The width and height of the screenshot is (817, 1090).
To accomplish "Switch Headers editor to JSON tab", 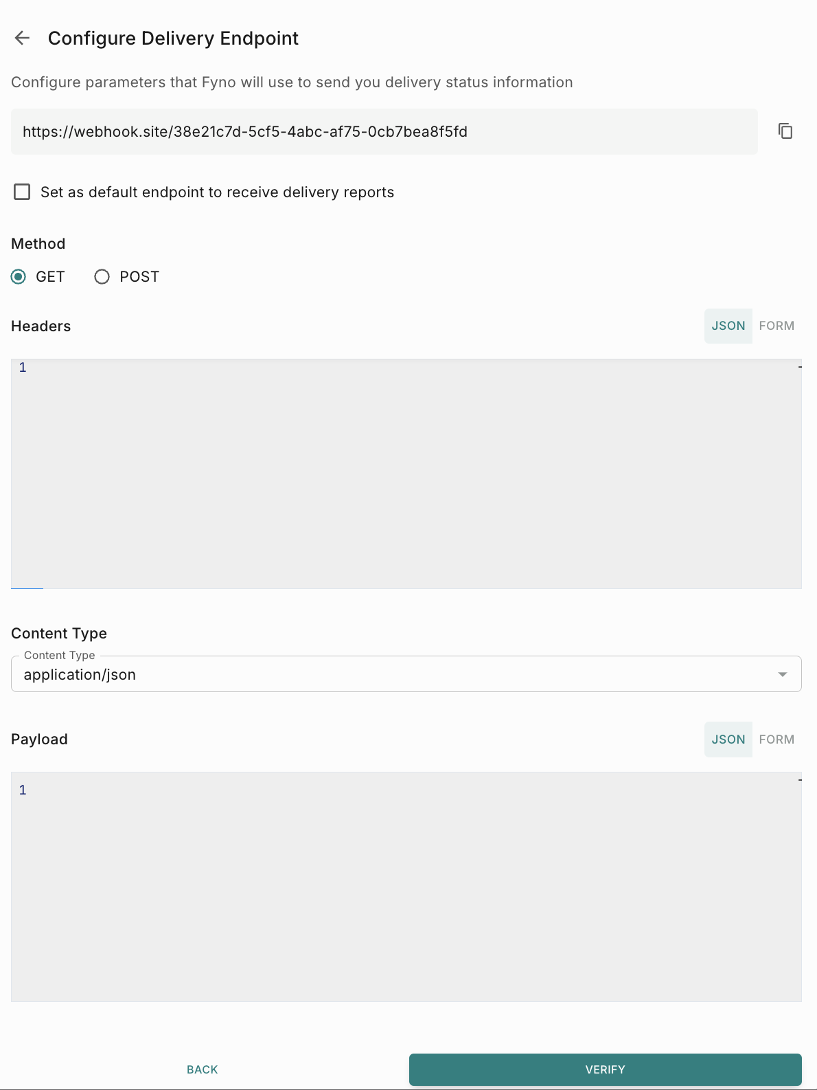I will click(x=728, y=326).
